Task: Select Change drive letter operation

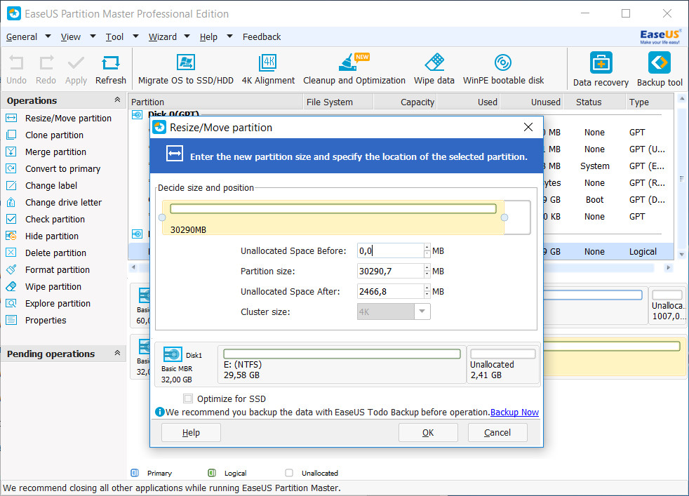Action: click(x=63, y=203)
